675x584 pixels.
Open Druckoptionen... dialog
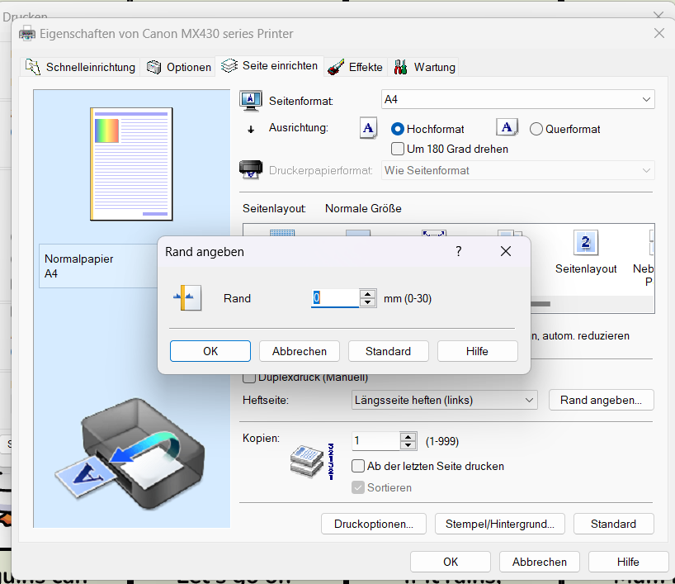373,524
